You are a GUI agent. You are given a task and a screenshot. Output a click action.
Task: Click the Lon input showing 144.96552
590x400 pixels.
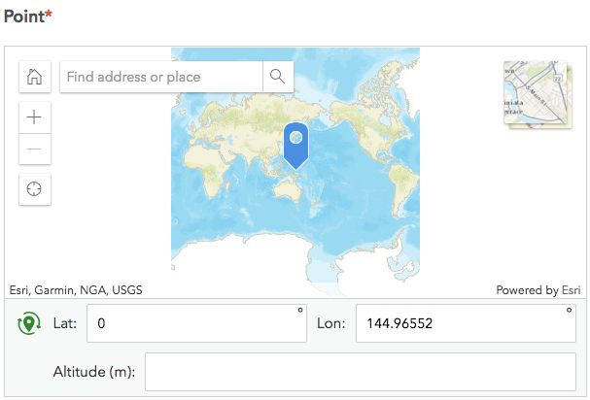[x=466, y=323]
